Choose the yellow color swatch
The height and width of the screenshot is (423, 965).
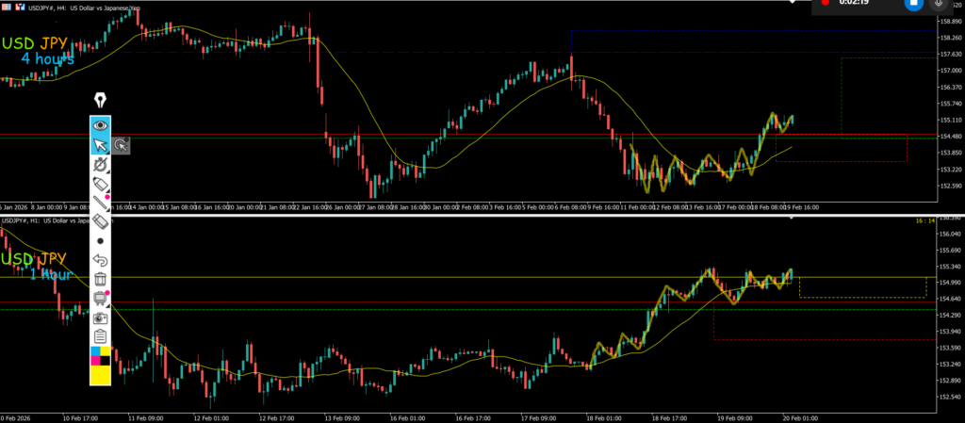(100, 374)
